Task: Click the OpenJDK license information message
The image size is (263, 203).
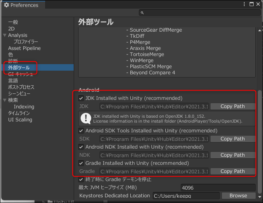Action: [x=168, y=119]
